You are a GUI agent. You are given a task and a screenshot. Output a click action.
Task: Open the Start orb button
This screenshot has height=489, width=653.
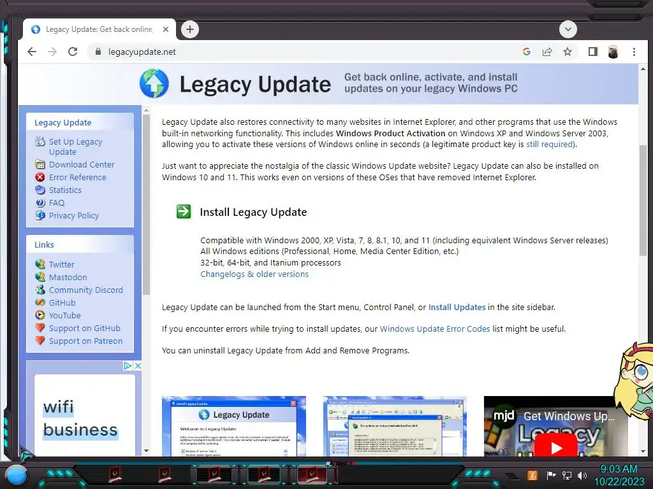pyautogui.click(x=17, y=475)
